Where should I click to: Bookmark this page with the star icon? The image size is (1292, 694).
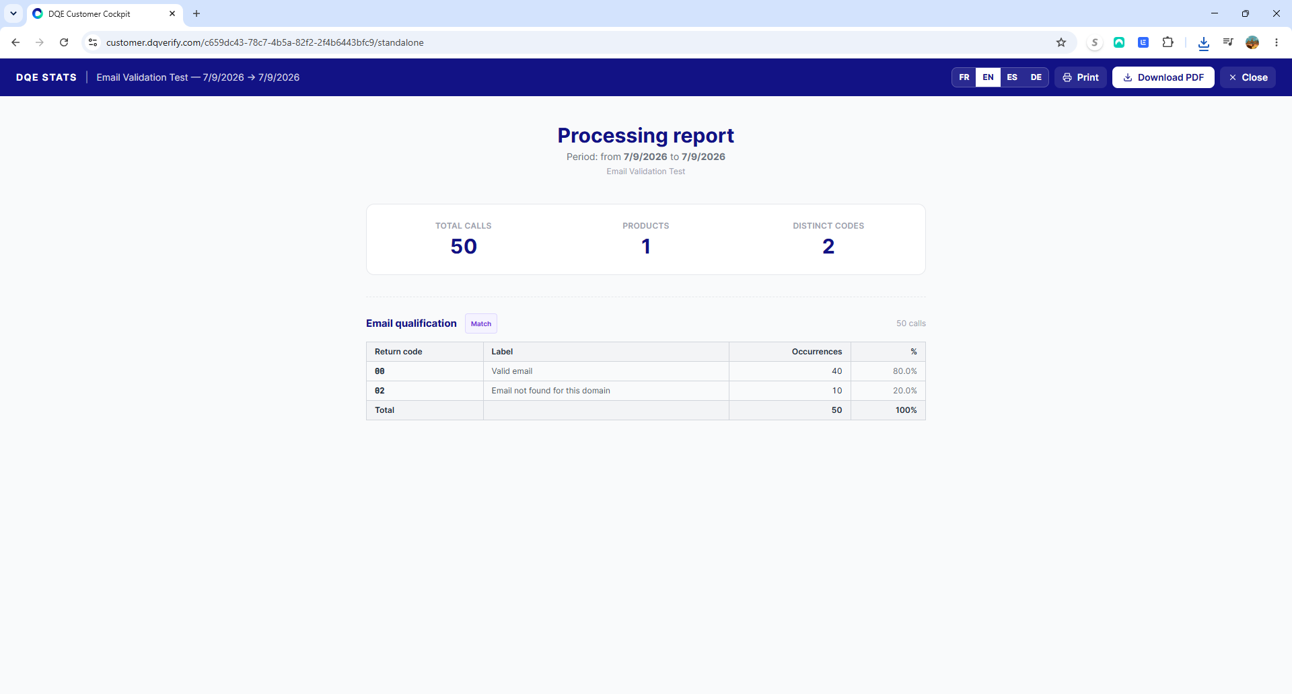[x=1061, y=42]
